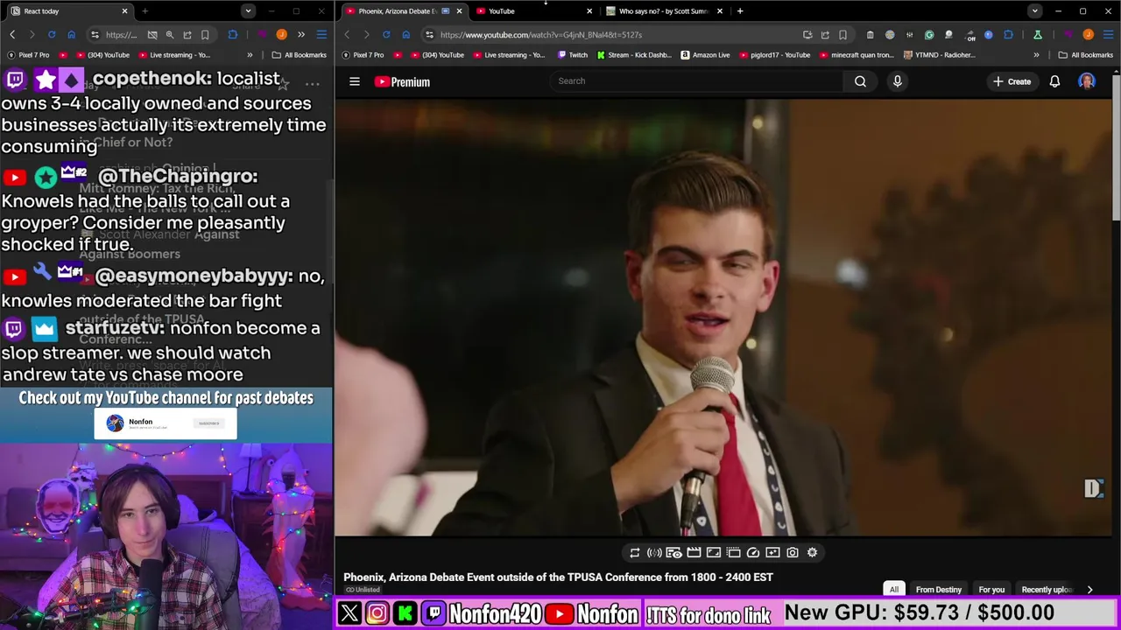Toggle the audio boost icon under the video
This screenshot has height=630, width=1121.
coord(653,552)
